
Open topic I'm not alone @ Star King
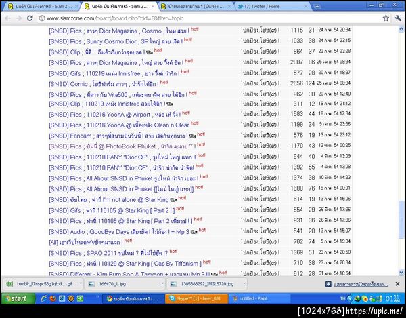pyautogui.click(x=109, y=200)
